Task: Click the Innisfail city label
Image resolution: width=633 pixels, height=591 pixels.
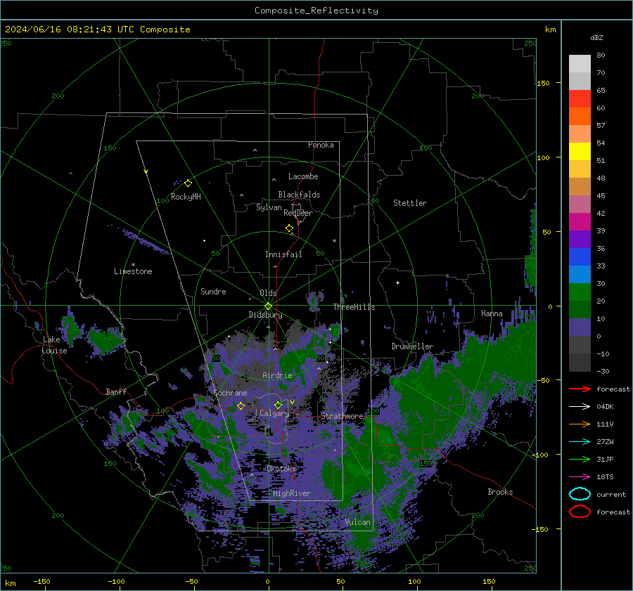Action: point(283,254)
